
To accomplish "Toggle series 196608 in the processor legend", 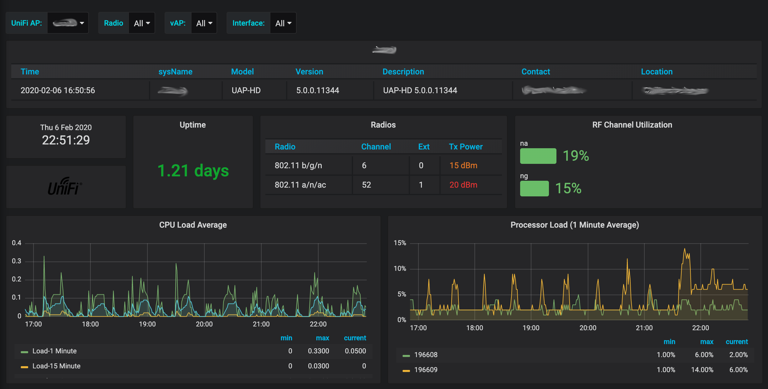I will click(x=426, y=355).
